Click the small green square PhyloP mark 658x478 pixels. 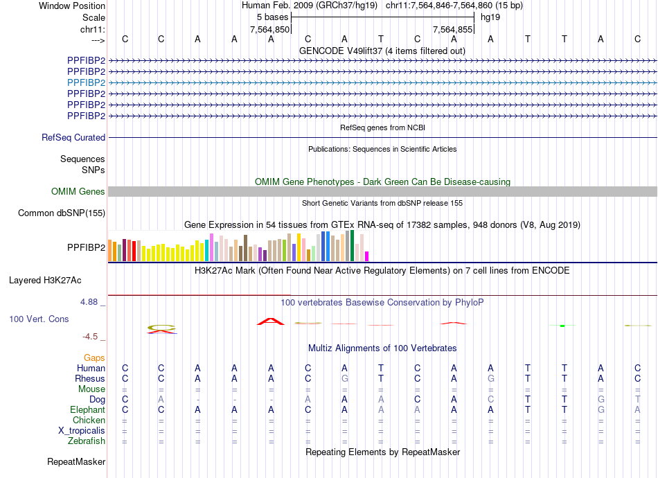tap(562, 326)
